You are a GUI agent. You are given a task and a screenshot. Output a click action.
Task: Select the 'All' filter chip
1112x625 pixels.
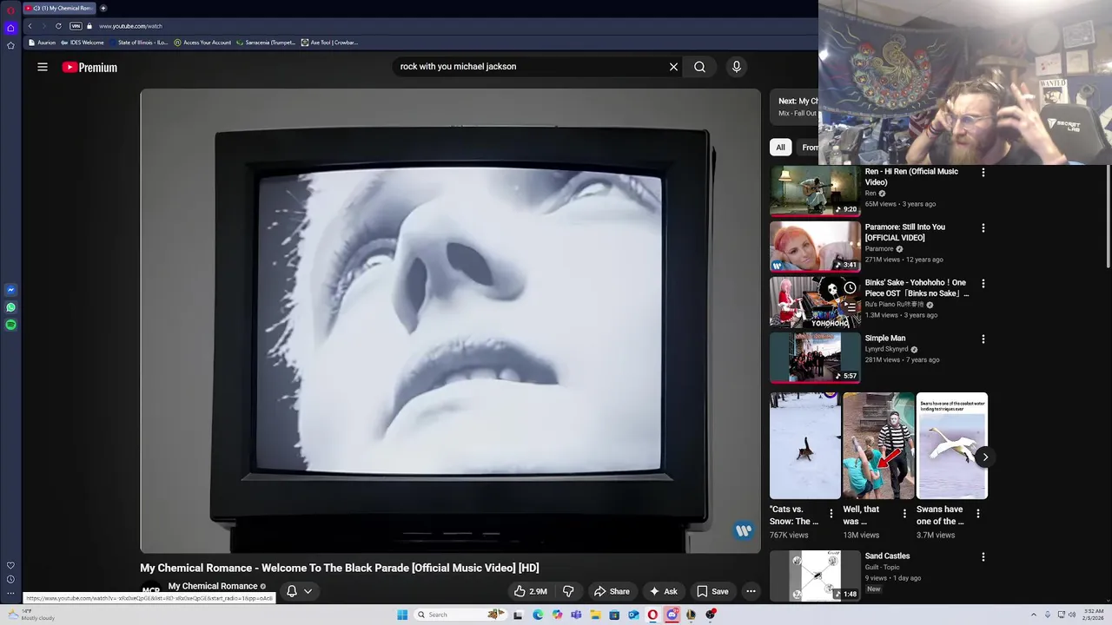pyautogui.click(x=780, y=148)
